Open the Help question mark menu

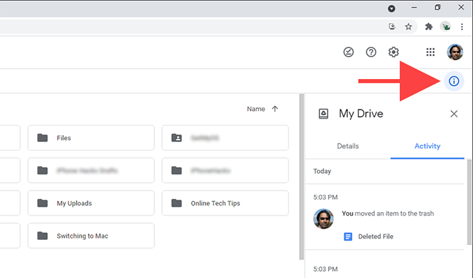(371, 52)
